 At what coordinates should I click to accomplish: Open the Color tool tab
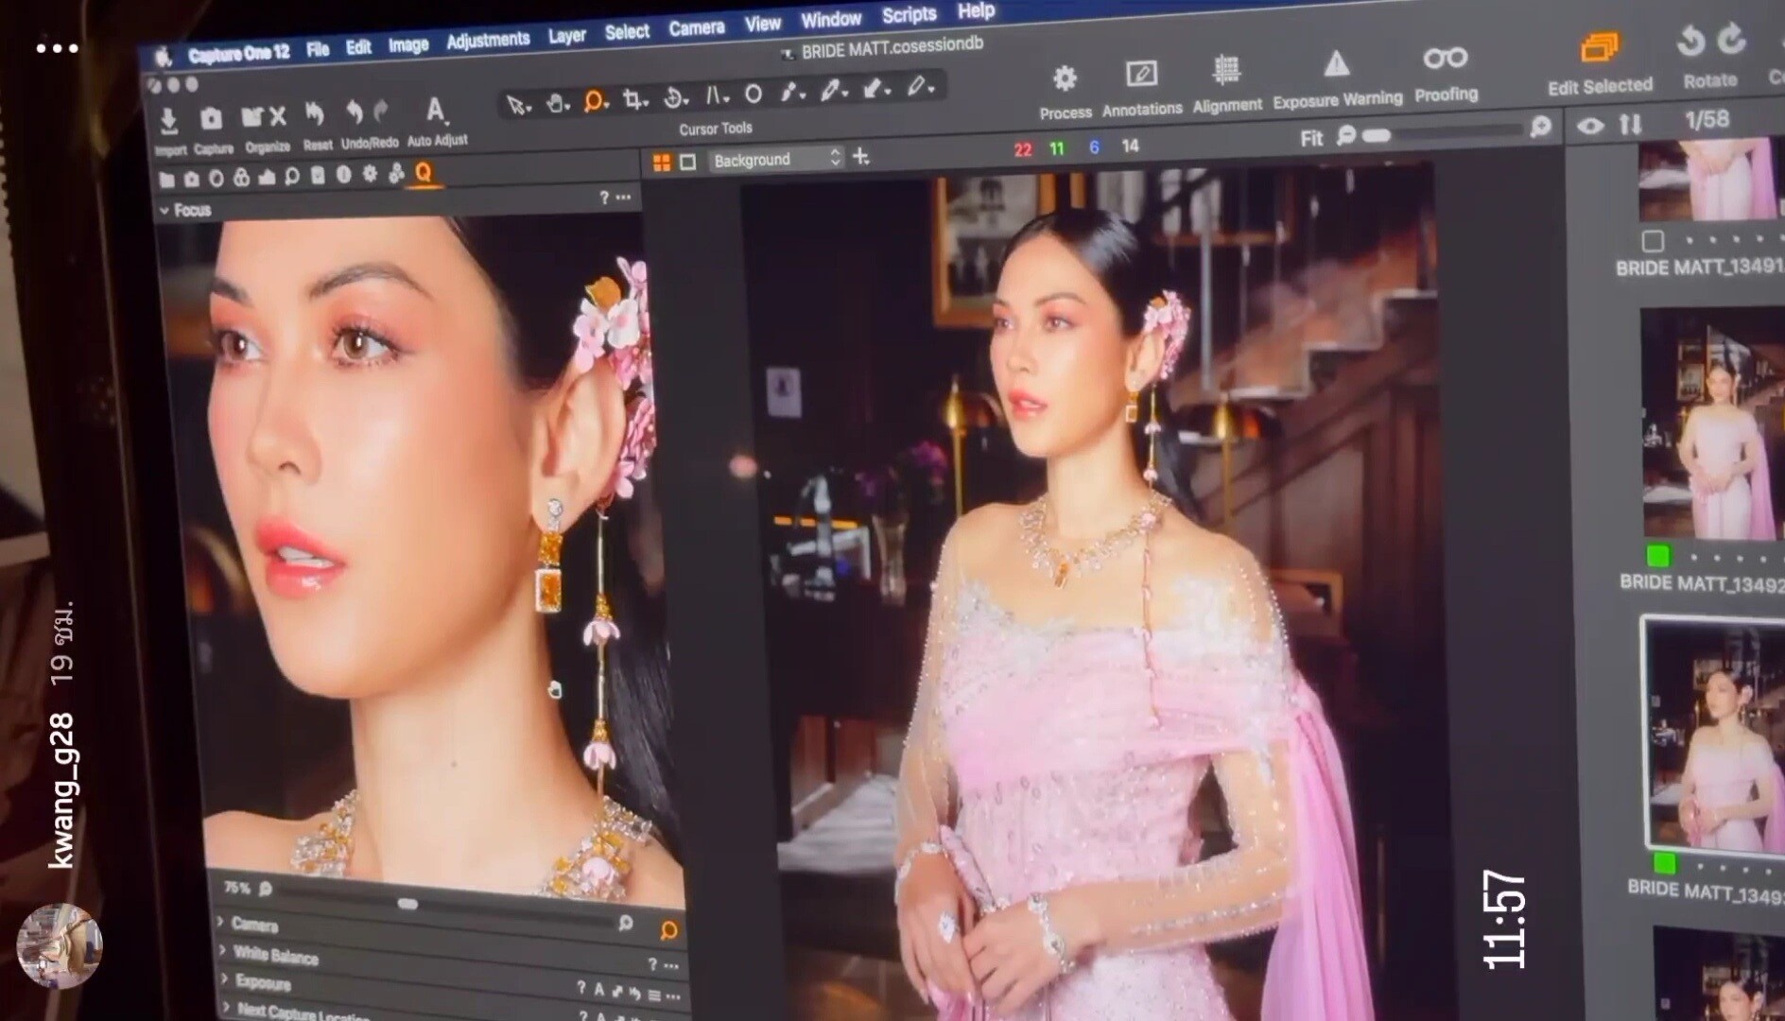click(241, 178)
